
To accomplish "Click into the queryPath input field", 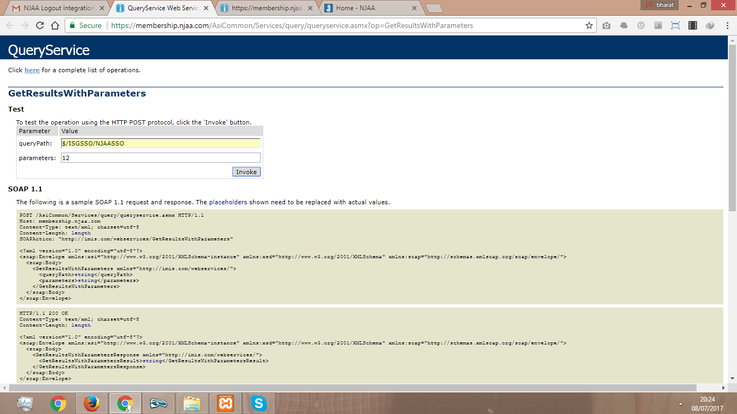I will [160, 143].
